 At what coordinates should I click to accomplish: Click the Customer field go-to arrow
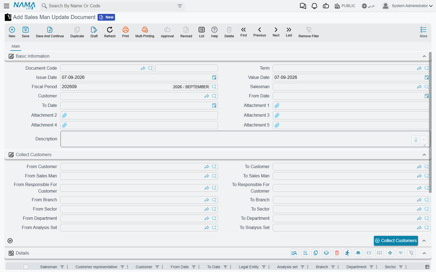(207, 96)
